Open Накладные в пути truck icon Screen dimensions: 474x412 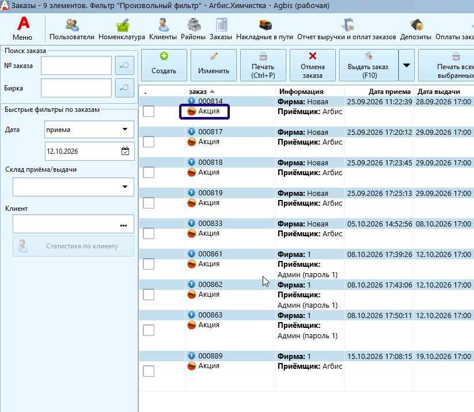tap(265, 25)
